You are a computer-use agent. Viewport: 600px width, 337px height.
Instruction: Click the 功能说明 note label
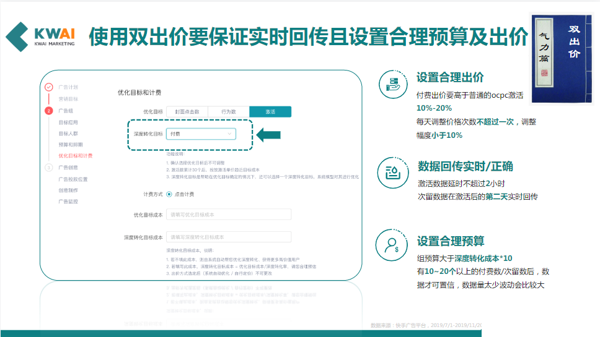pos(175,154)
